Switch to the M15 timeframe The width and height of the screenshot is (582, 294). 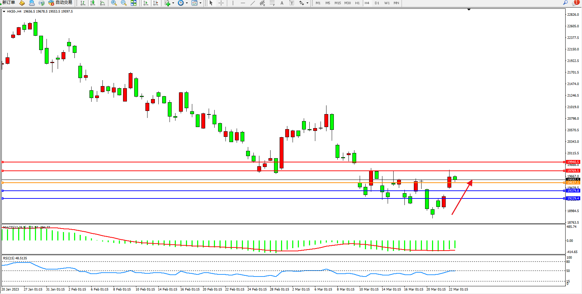point(337,3)
